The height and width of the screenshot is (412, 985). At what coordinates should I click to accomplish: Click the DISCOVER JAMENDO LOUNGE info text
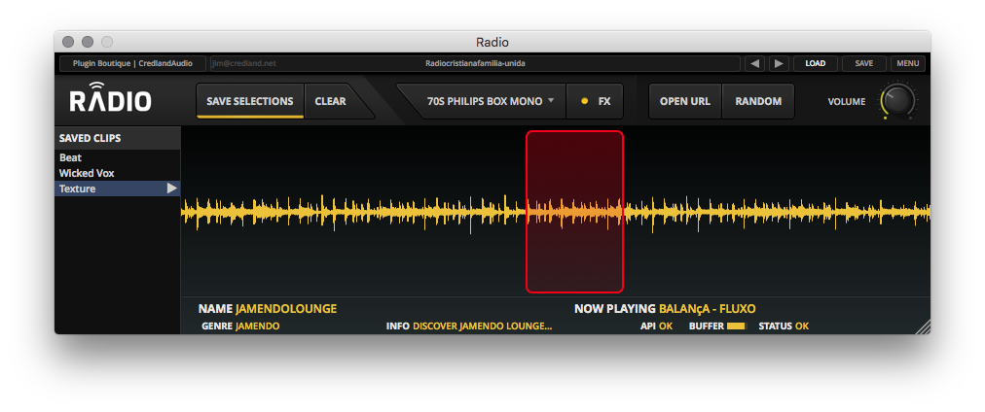click(483, 326)
